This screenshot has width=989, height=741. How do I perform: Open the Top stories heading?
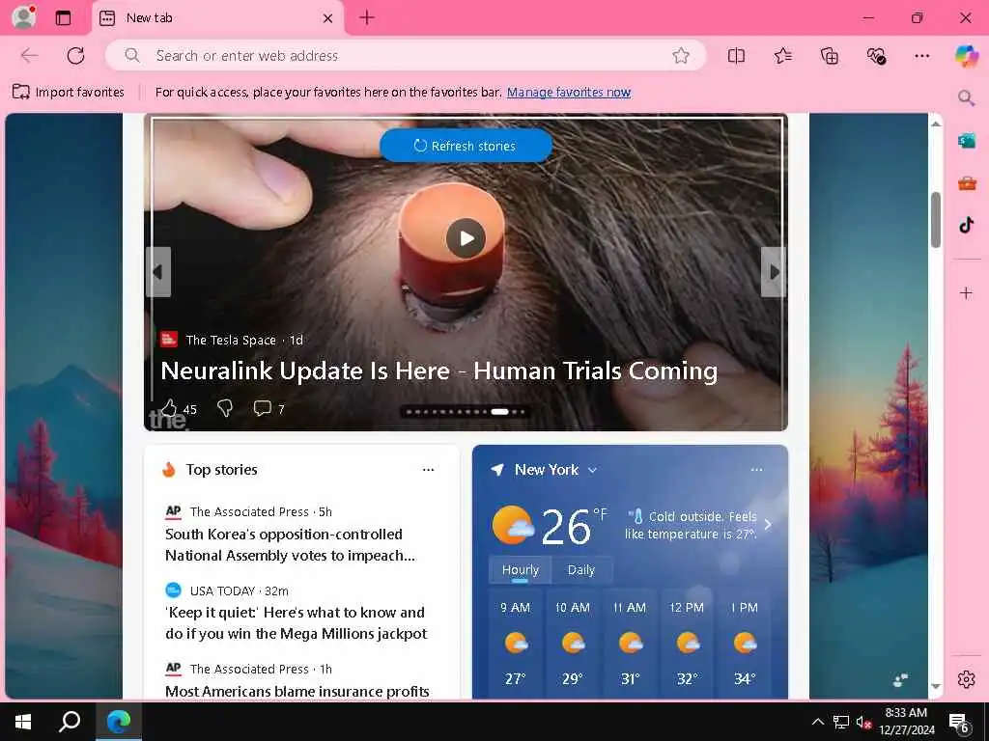coord(221,470)
